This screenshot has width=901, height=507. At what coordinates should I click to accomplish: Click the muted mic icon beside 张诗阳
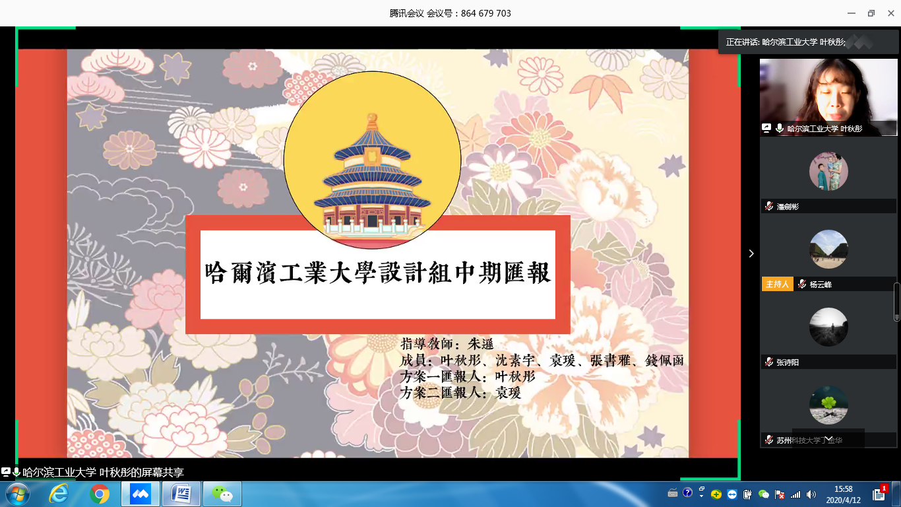[x=768, y=362]
